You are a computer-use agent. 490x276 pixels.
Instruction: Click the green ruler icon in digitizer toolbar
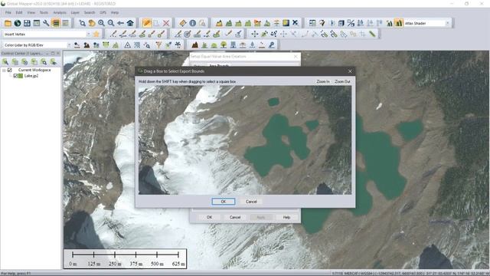[372, 34]
